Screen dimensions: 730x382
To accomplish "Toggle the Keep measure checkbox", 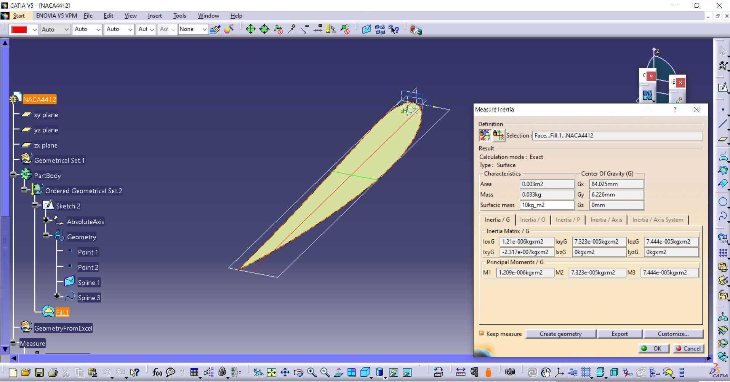I will pyautogui.click(x=482, y=334).
